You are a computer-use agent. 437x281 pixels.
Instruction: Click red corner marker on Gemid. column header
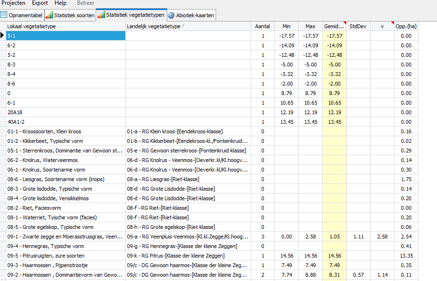[344, 23]
